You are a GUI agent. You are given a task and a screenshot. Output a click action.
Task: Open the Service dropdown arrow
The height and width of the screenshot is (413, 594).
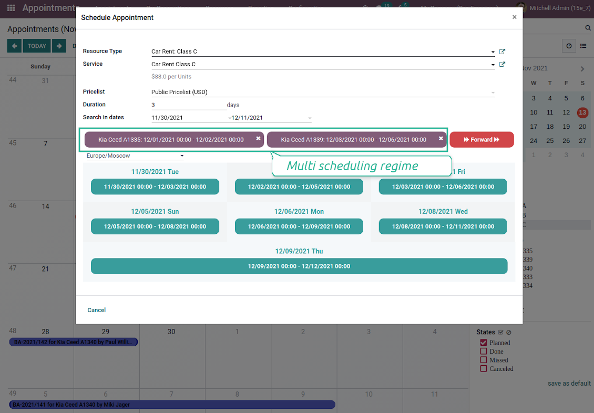[x=493, y=65]
